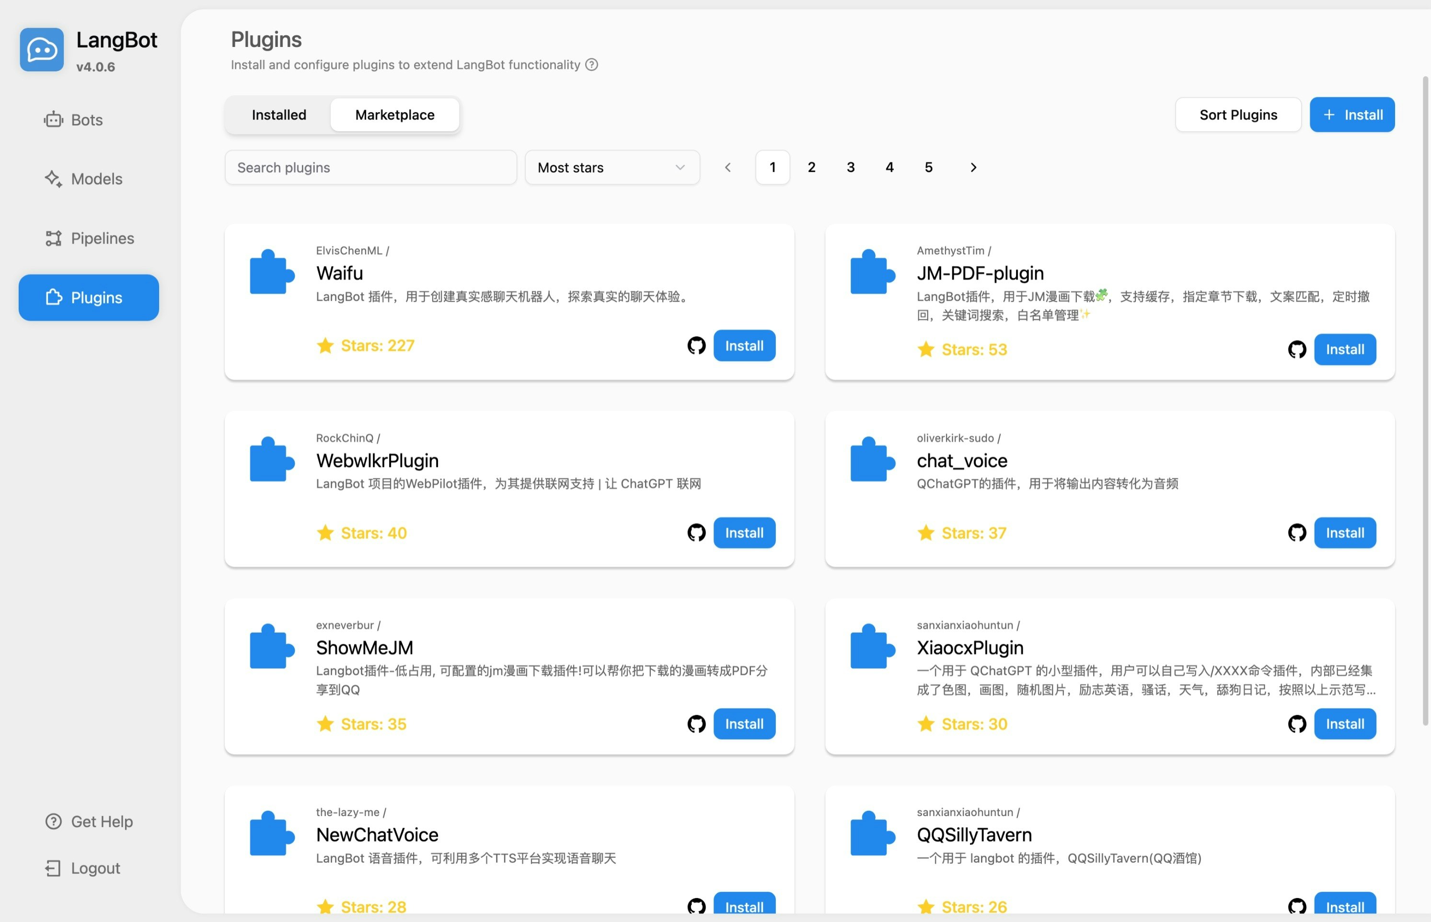Open the Models section

96,178
